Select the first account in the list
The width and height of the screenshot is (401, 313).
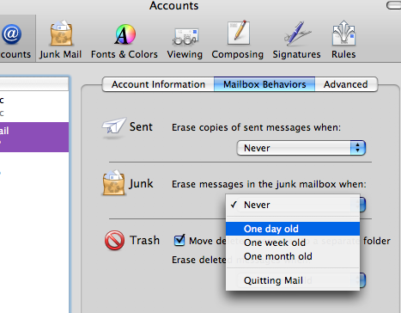(x=34, y=107)
